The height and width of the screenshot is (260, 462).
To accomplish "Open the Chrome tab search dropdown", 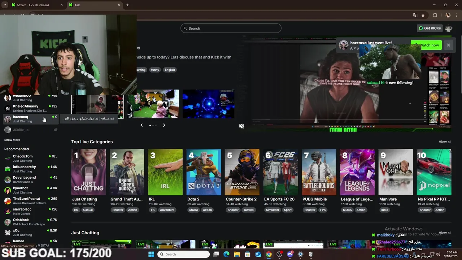I will click(5, 5).
